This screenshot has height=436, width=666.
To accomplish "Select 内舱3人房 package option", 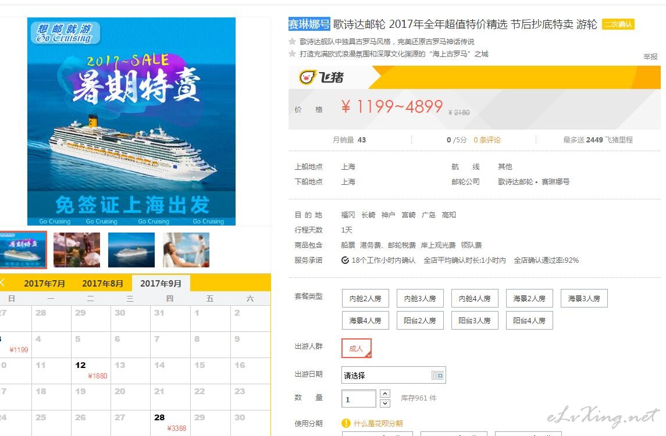I will [419, 298].
